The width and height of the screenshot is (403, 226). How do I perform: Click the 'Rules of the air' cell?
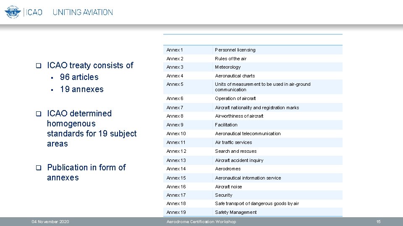click(x=277, y=59)
